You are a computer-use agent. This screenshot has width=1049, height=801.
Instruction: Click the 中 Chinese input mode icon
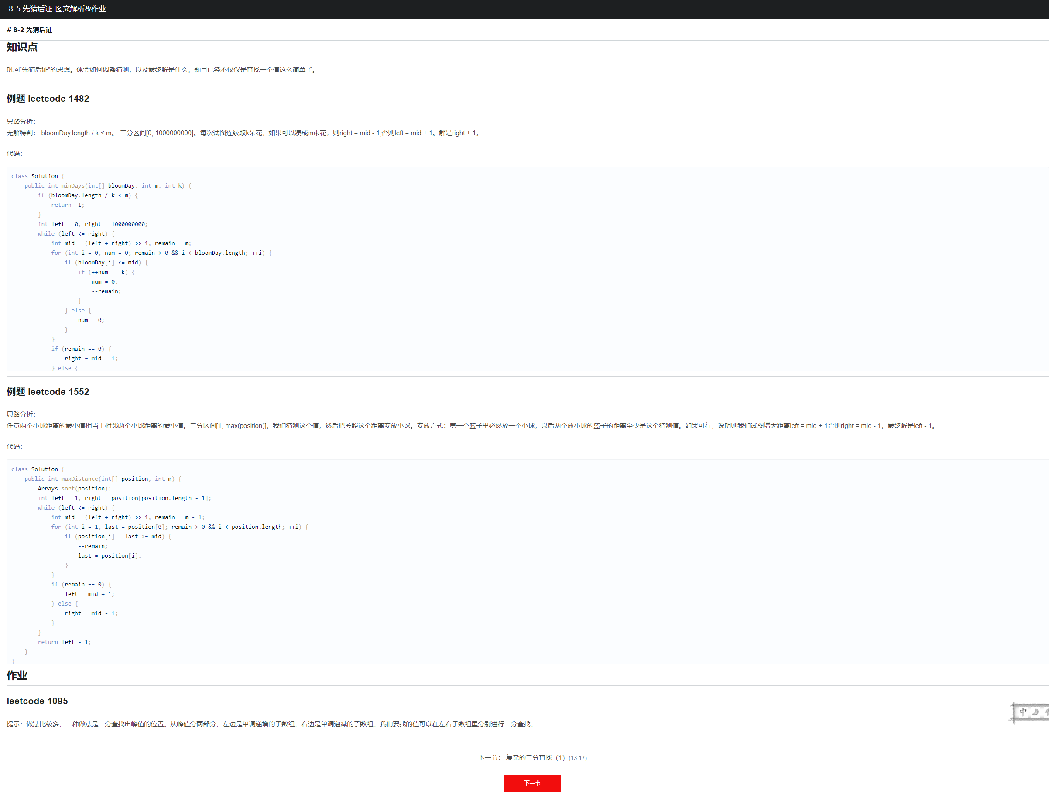[1023, 712]
